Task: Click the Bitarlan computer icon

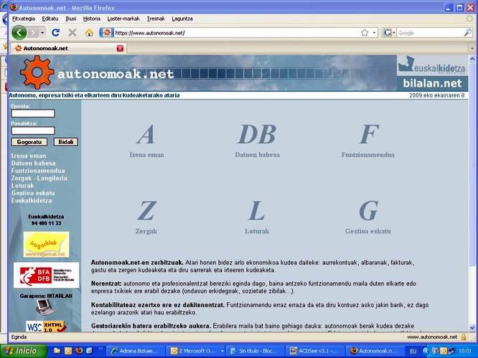Action: pyautogui.click(x=45, y=307)
